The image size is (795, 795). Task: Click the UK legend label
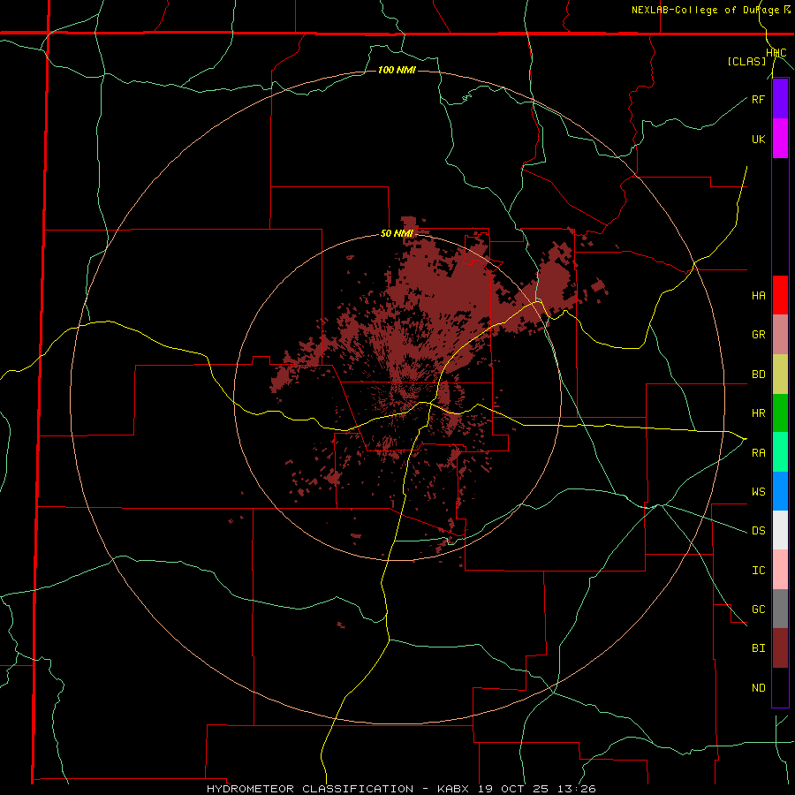pyautogui.click(x=758, y=139)
